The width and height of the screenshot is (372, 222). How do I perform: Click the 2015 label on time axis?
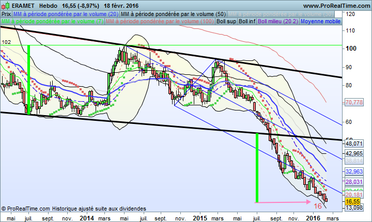pyautogui.click(x=200, y=218)
